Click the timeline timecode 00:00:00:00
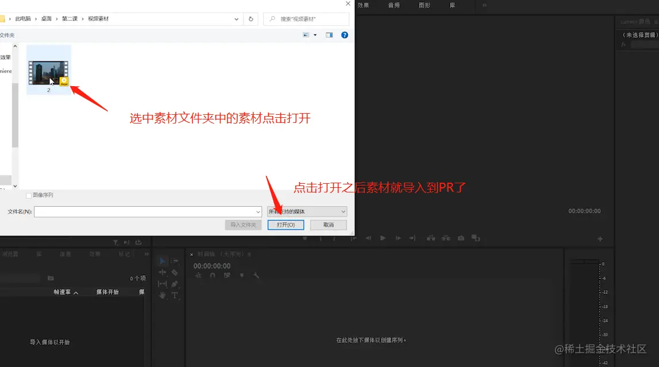Viewport: 659px width, 367px height. (x=212, y=266)
